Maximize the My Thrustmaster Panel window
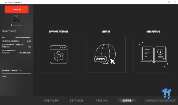Viewport: 178px width, 105px height. tap(169, 2)
